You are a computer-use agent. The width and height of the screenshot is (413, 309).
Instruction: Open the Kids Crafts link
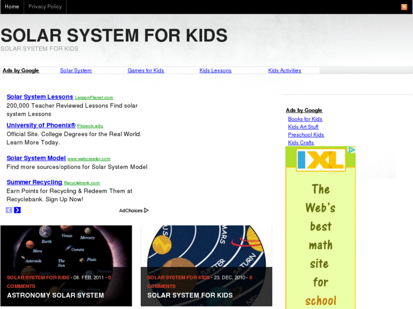pyautogui.click(x=301, y=143)
